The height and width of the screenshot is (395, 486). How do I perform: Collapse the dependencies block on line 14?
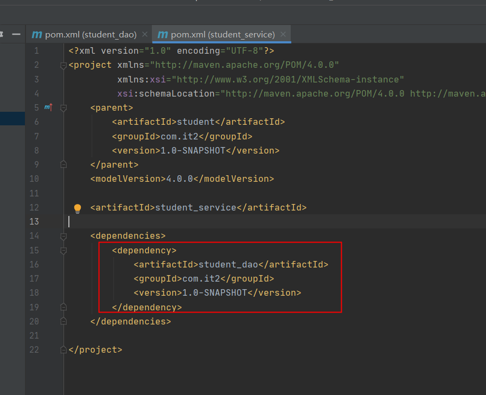coord(63,236)
